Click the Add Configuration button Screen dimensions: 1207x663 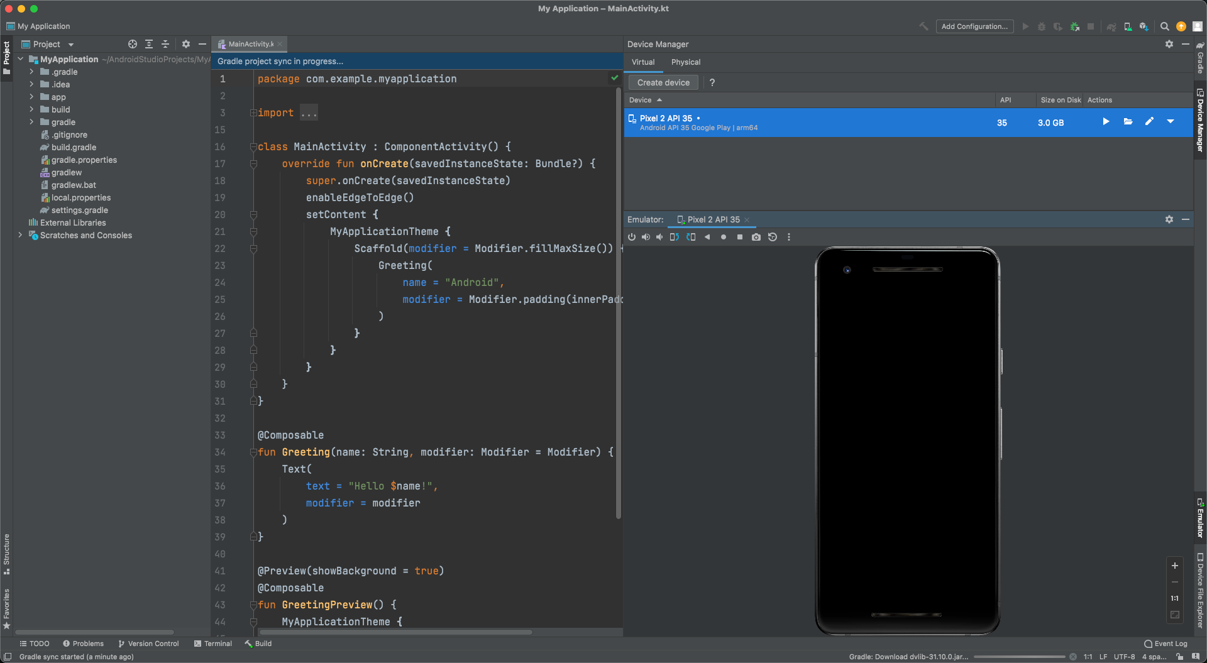click(x=974, y=26)
